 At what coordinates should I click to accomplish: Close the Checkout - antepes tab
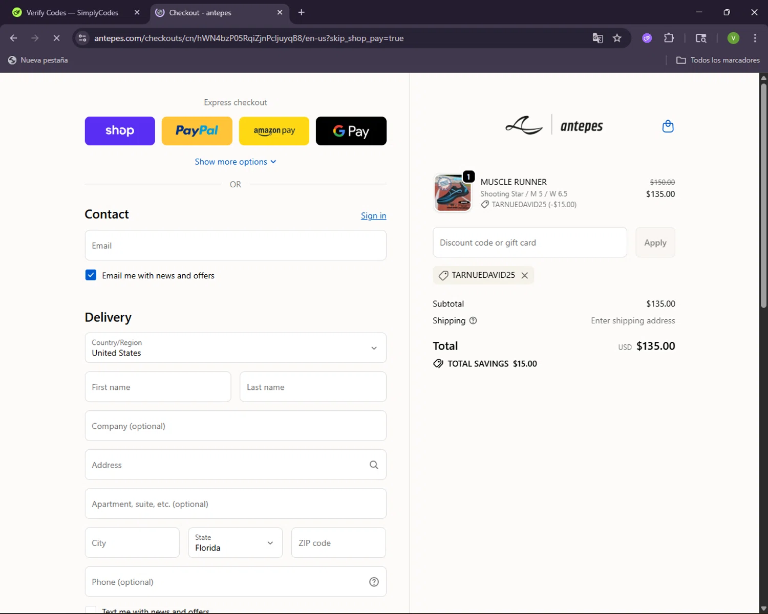280,12
